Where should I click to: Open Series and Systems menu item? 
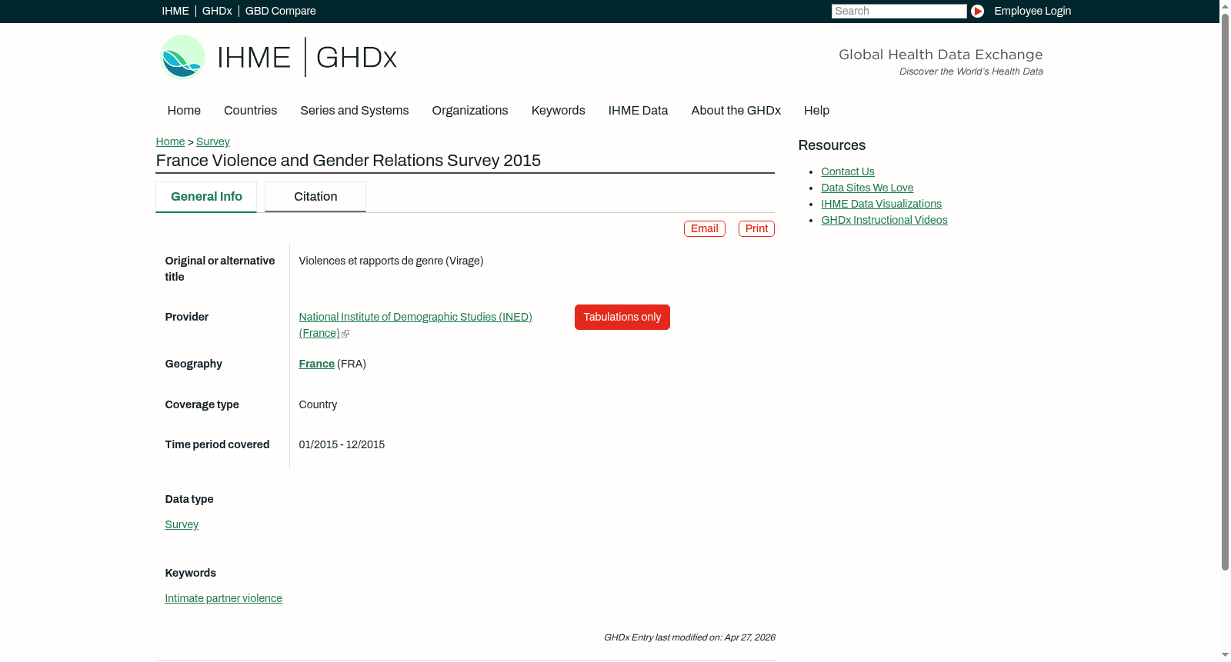[x=355, y=111]
